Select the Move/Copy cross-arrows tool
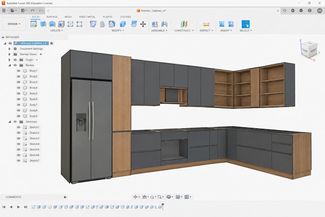This screenshot has height=217, width=325. pos(143,24)
